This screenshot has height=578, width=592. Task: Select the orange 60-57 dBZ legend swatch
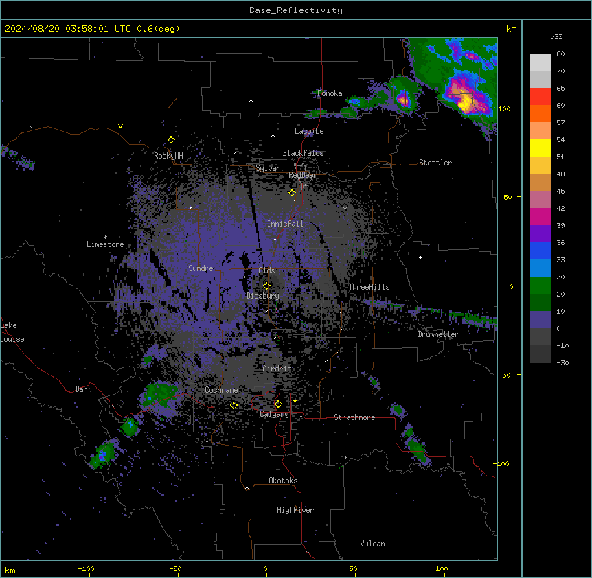(x=540, y=113)
